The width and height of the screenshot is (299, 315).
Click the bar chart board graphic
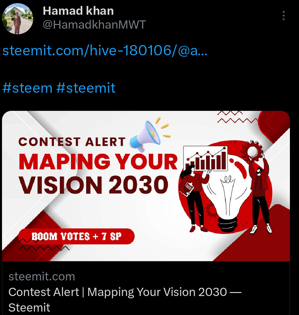[205, 158]
